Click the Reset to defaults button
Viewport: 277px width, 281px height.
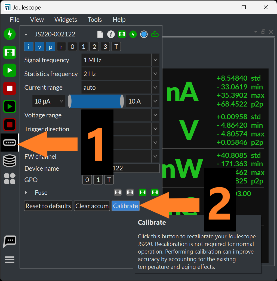pyautogui.click(x=48, y=206)
